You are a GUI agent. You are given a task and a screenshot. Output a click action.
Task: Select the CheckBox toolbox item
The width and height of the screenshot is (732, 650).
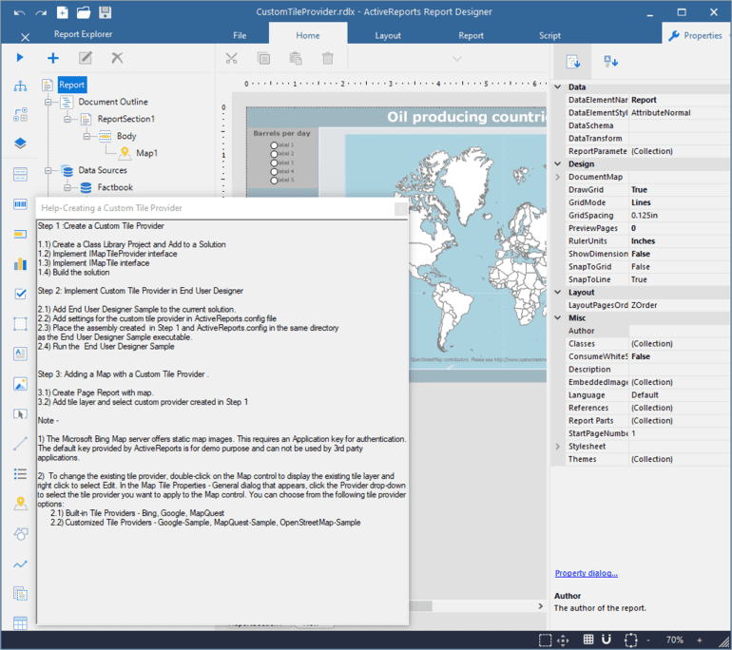(x=20, y=294)
